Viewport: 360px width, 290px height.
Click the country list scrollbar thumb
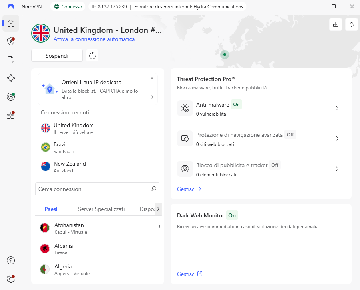click(159, 226)
